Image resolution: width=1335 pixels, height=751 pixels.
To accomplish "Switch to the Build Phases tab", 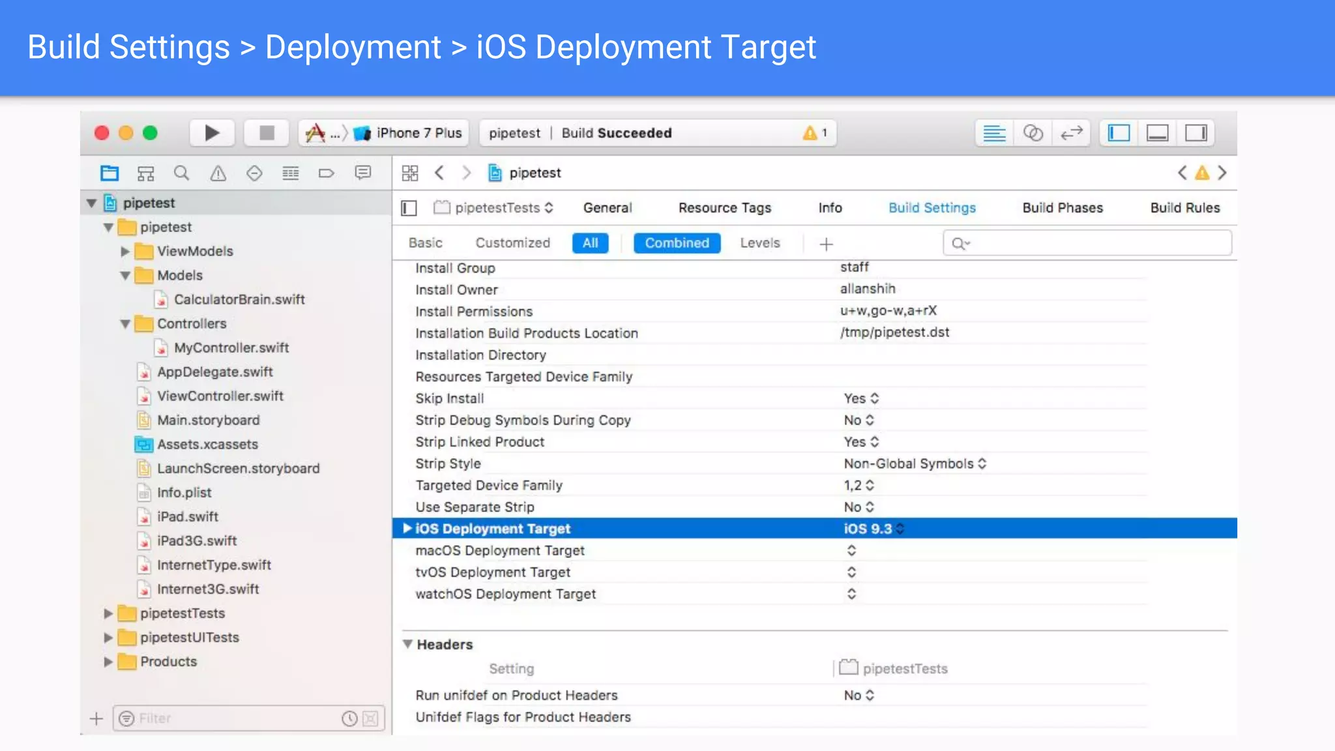I will click(x=1063, y=207).
